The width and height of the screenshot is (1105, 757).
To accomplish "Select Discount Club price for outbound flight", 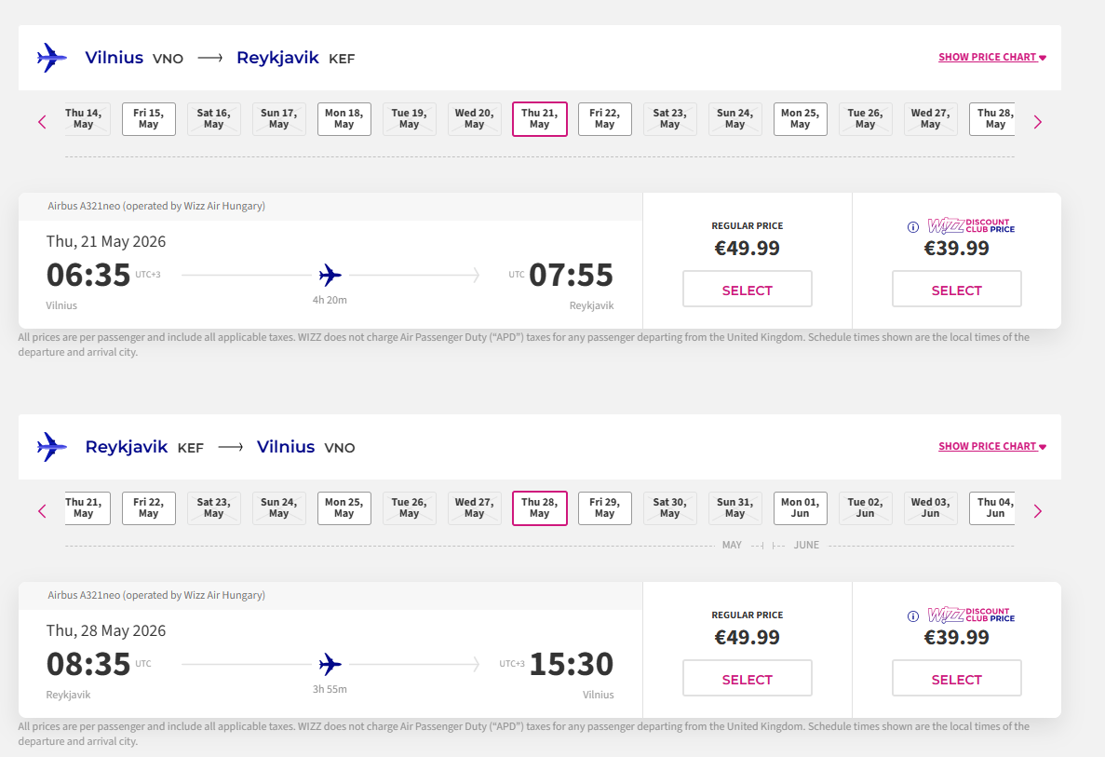I will pos(957,290).
